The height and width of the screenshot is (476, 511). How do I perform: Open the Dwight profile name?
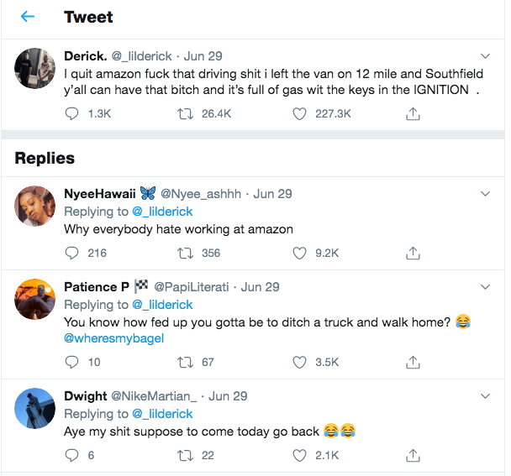coord(86,396)
